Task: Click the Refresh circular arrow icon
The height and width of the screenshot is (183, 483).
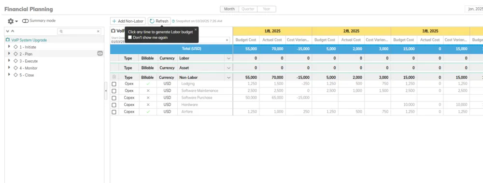Action: 152,21
